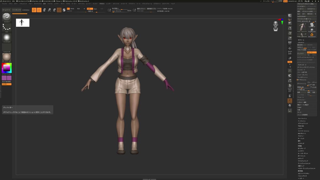320x180 pixels.
Task: Open the BrushAlpha selector
Action: (7, 37)
